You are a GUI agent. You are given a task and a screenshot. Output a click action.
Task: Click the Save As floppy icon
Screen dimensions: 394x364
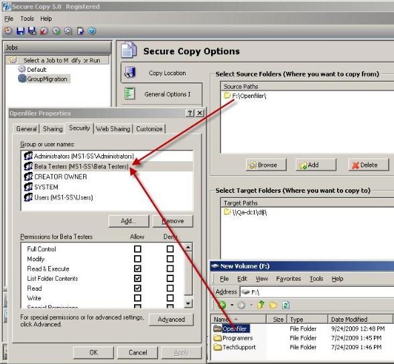pos(32,31)
